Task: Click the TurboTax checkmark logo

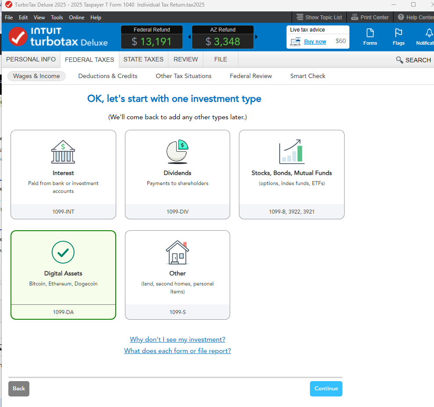Action: (x=18, y=37)
